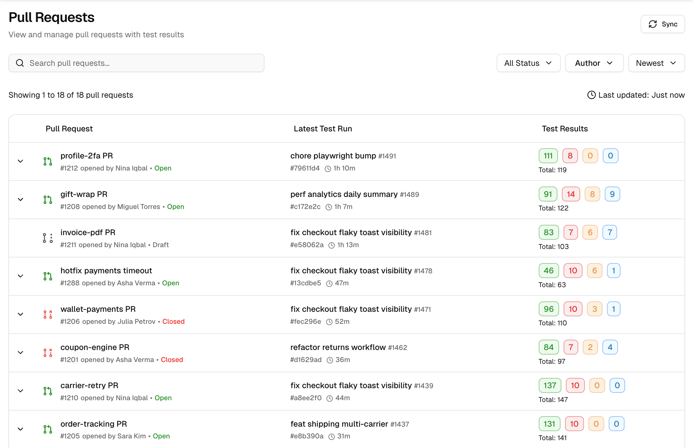Open the coupon-engine PR title
The height and width of the screenshot is (448, 693).
pos(95,347)
